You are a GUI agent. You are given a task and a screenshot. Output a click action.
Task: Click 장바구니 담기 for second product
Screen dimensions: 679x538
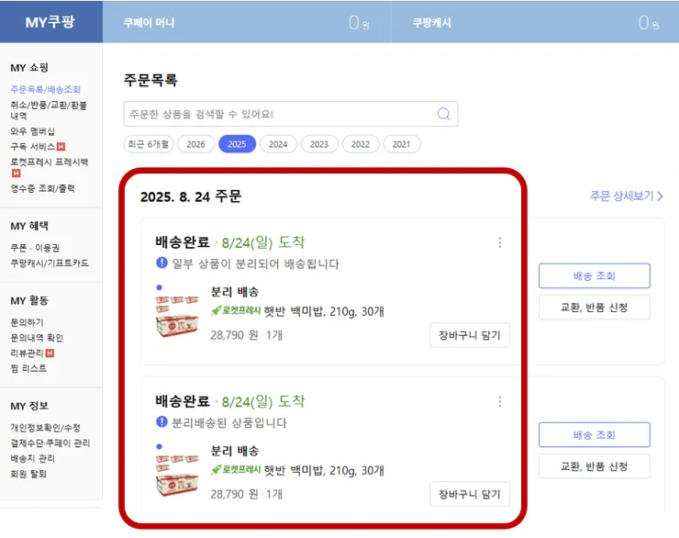[470, 494]
